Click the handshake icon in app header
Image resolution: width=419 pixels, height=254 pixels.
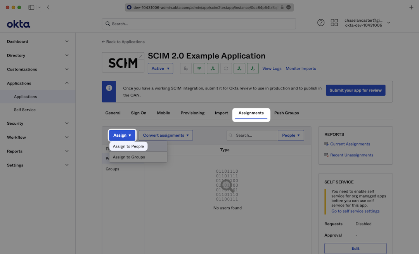click(x=199, y=69)
